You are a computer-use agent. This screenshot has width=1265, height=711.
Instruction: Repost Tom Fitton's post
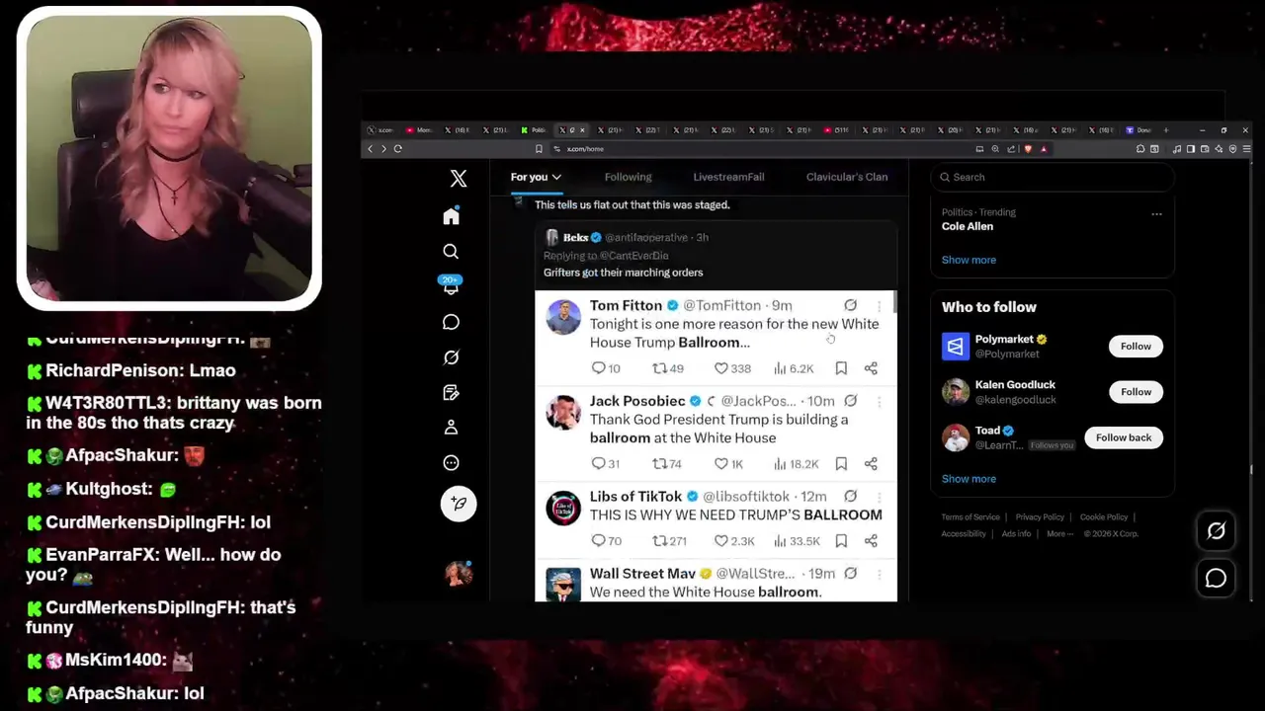click(668, 368)
